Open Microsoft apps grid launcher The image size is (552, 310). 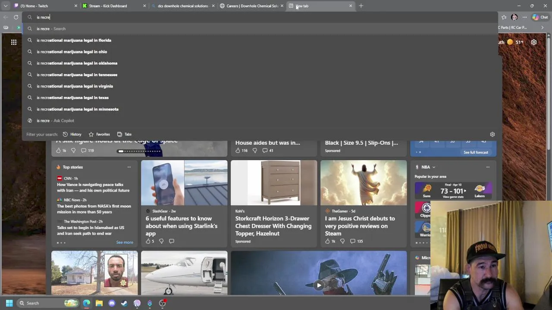point(14,42)
